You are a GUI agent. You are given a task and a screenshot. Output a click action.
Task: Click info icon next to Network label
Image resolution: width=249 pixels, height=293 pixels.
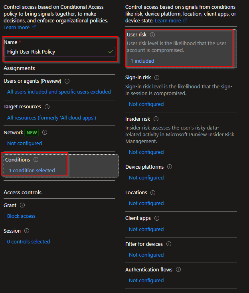45,132
